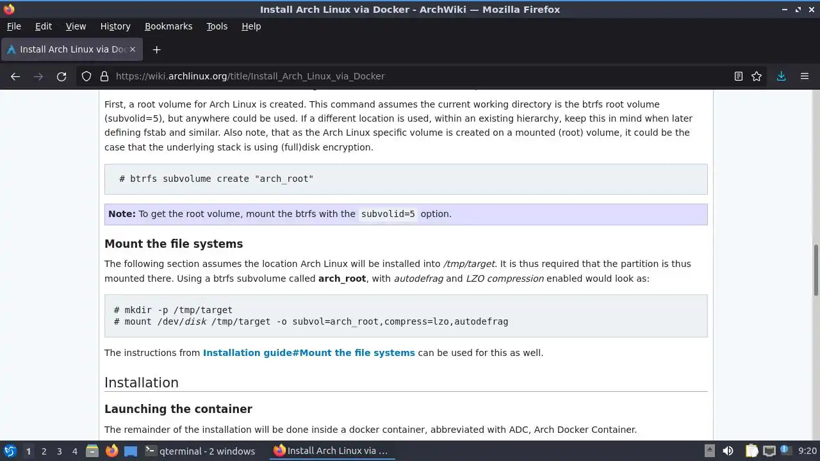Go back to the previous page
The image size is (820, 461).
click(x=15, y=76)
